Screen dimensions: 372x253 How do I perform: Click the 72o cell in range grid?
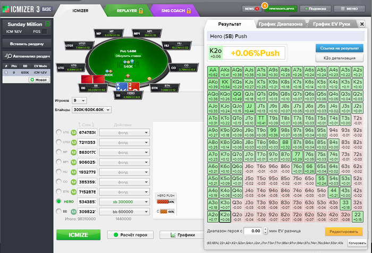tap(297, 216)
